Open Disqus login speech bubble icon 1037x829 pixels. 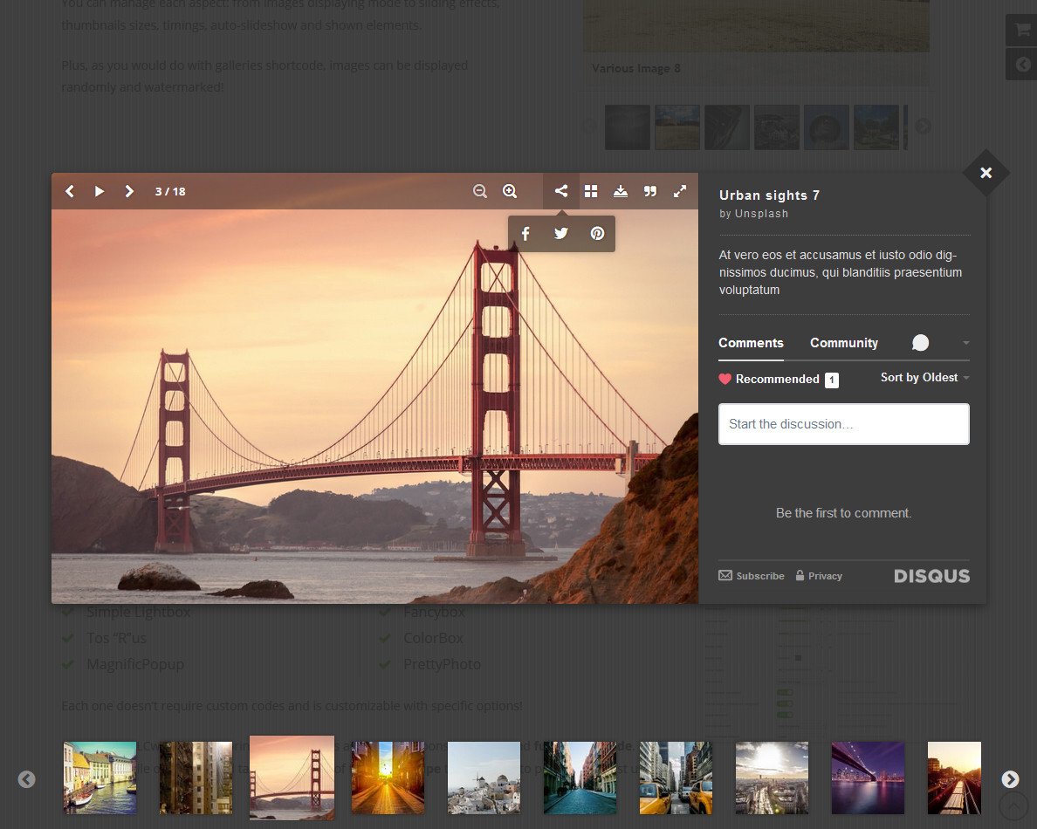click(x=921, y=342)
